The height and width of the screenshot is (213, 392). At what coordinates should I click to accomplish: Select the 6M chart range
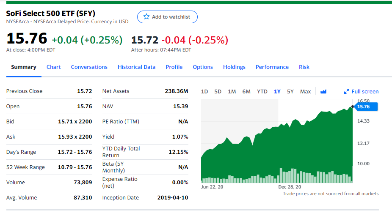pos(246,91)
